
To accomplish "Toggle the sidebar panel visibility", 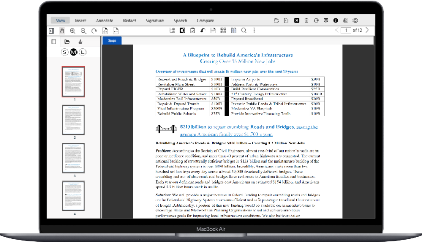I will point(52,31).
